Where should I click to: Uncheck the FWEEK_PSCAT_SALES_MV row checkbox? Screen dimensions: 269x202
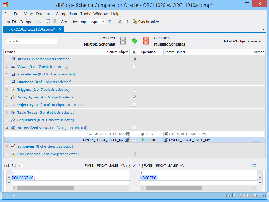coord(134,140)
